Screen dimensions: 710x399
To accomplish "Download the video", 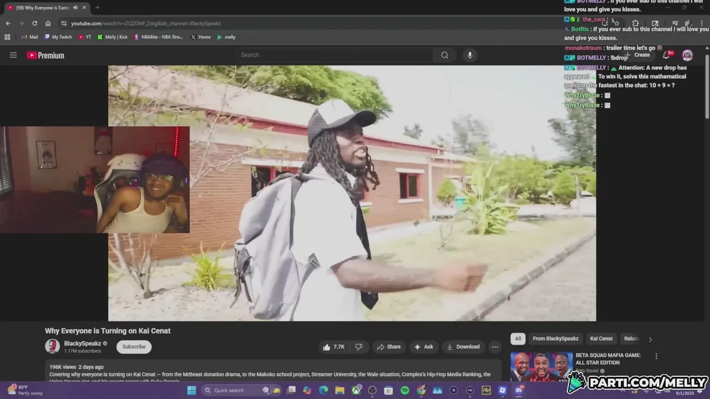I will pos(463,347).
